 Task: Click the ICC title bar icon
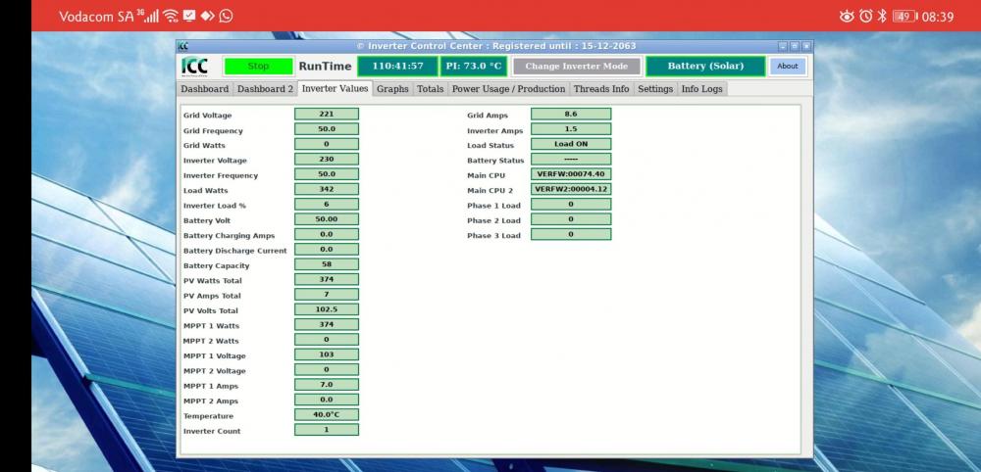coord(182,46)
